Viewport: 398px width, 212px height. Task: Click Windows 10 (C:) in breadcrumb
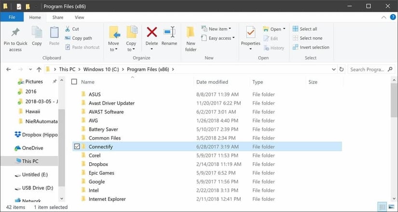click(101, 69)
